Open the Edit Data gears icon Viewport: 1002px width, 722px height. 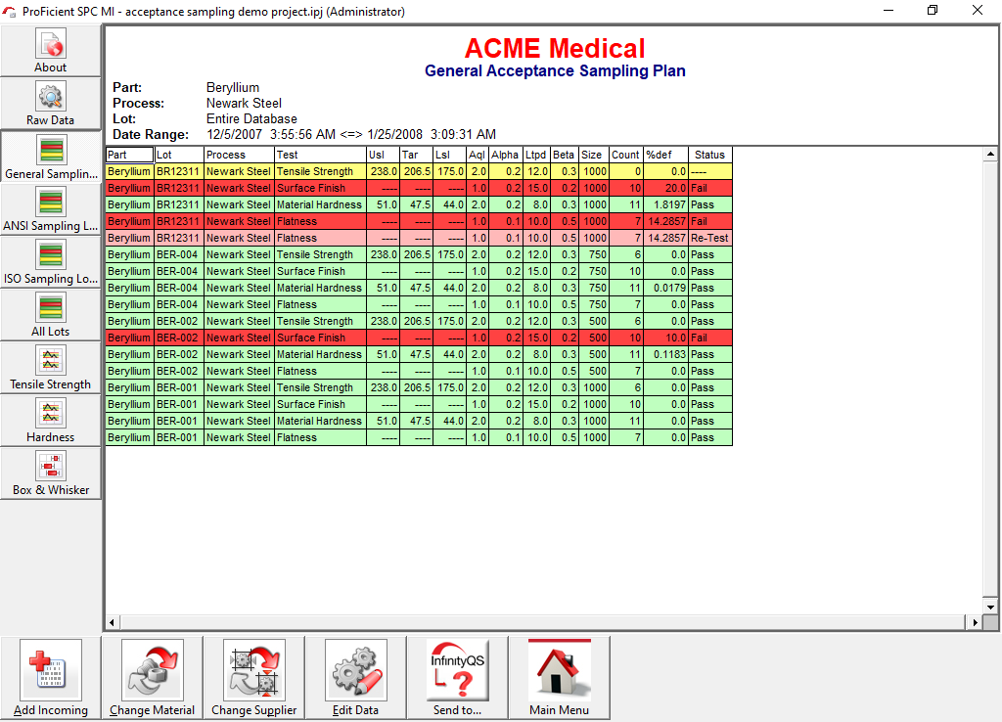point(356,669)
